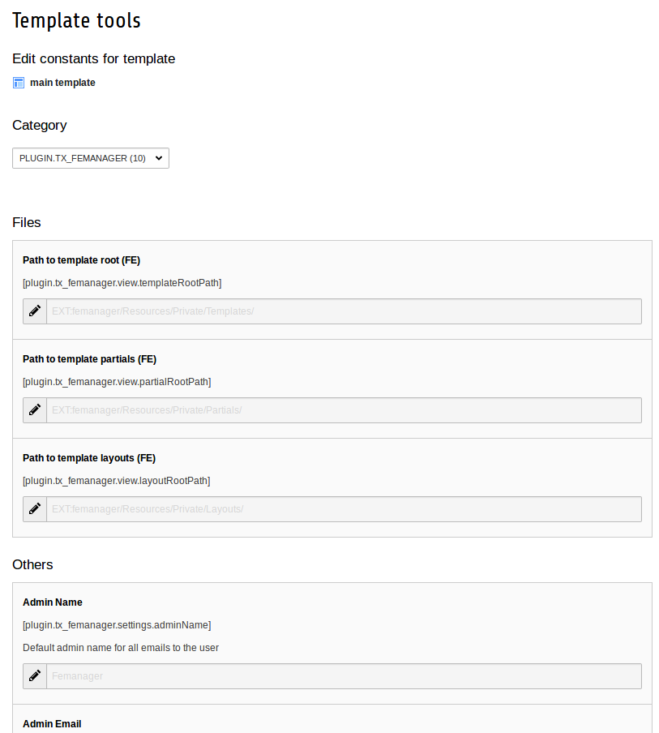
Task: Click pencil icon for template root path
Action: coord(35,311)
